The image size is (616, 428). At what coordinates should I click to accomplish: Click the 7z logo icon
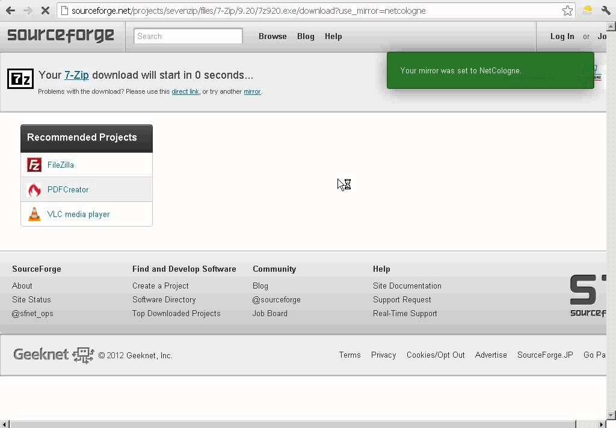20,79
